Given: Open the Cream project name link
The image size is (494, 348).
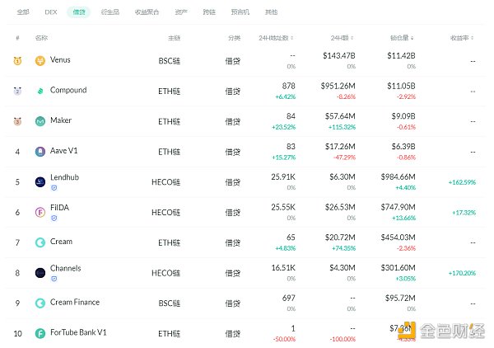Looking at the screenshot, I should [x=61, y=242].
